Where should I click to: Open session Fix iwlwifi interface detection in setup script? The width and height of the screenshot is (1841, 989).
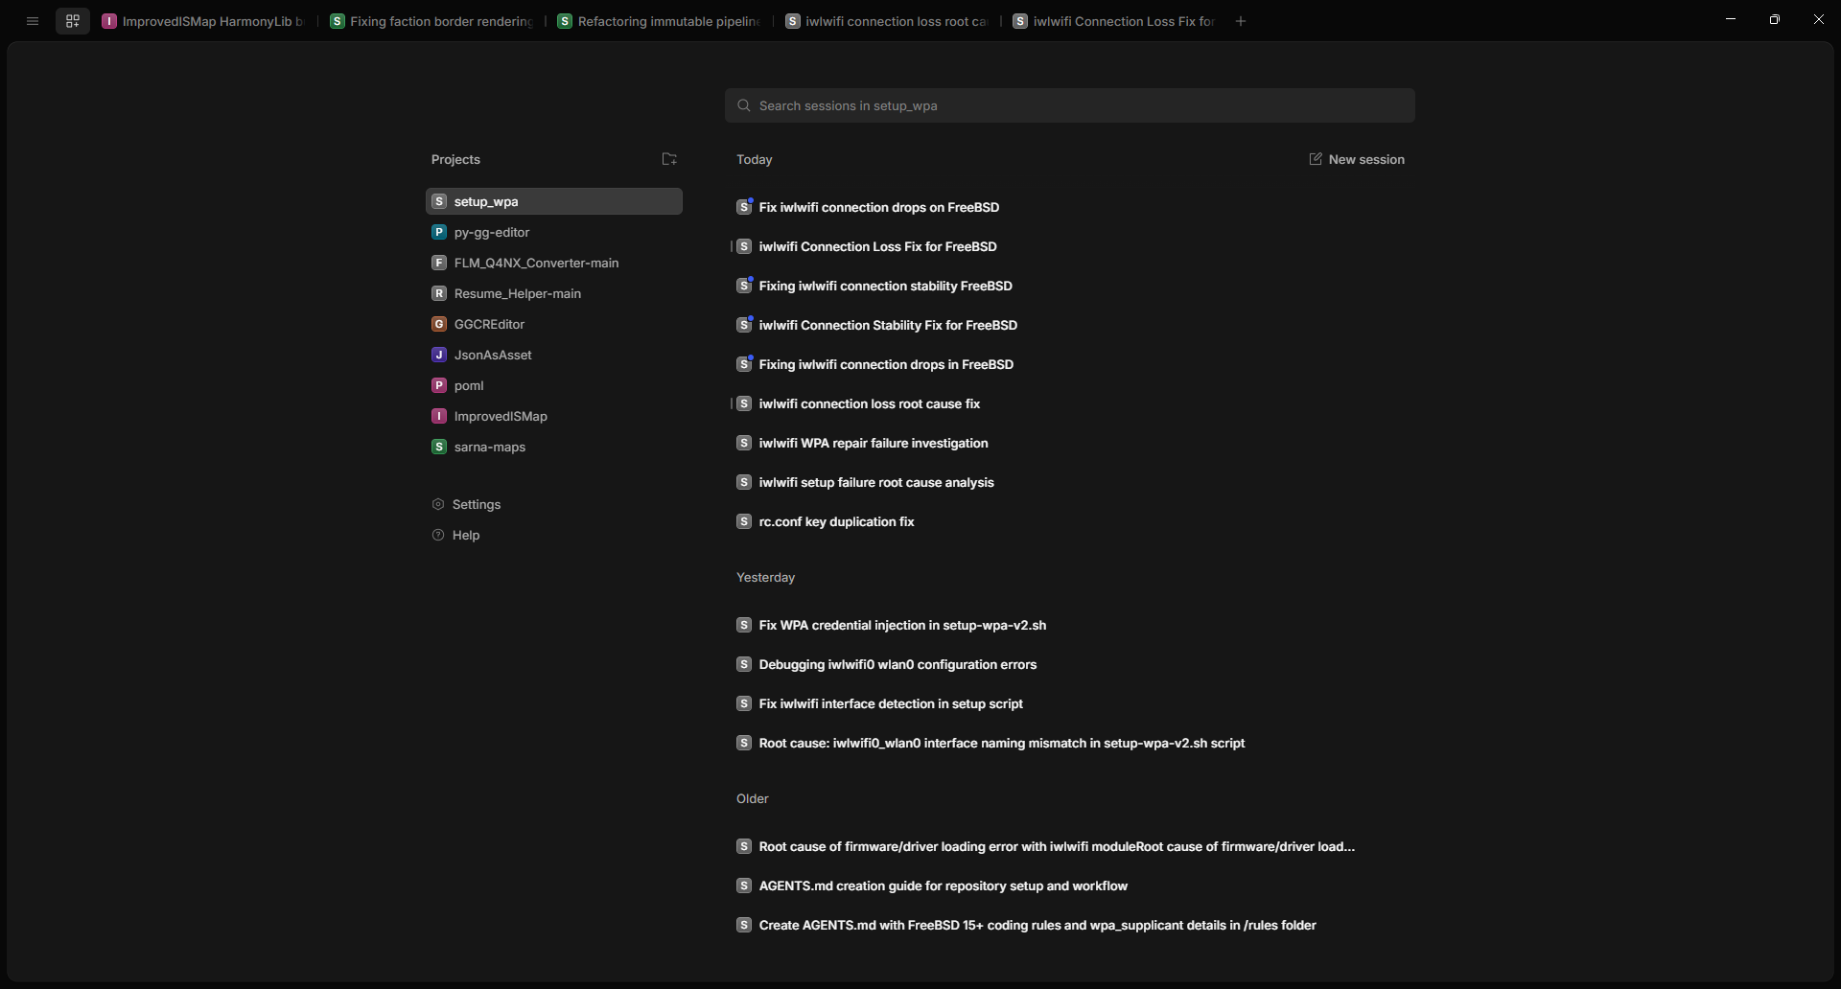[x=1070, y=703]
